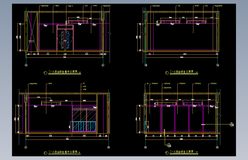Image resolution: width=248 pixels, height=160 pixels.
Task: Select left grid axis bubble under upper-left elevation
Action: tap(26, 65)
